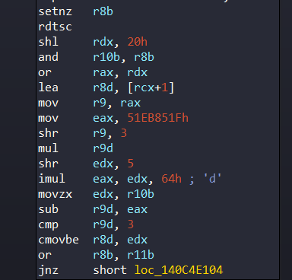Select the jnz mnemonic
The image size is (292, 280).
pos(48,270)
